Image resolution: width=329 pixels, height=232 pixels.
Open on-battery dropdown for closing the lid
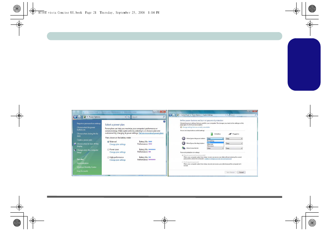pyautogui.click(x=215, y=148)
